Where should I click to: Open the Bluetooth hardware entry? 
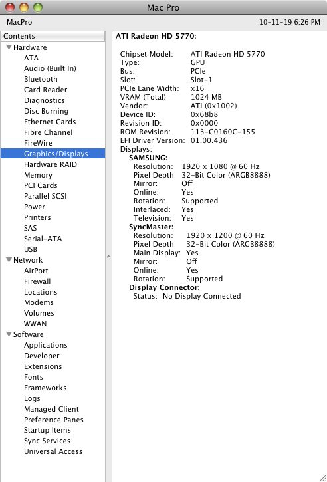tap(41, 79)
